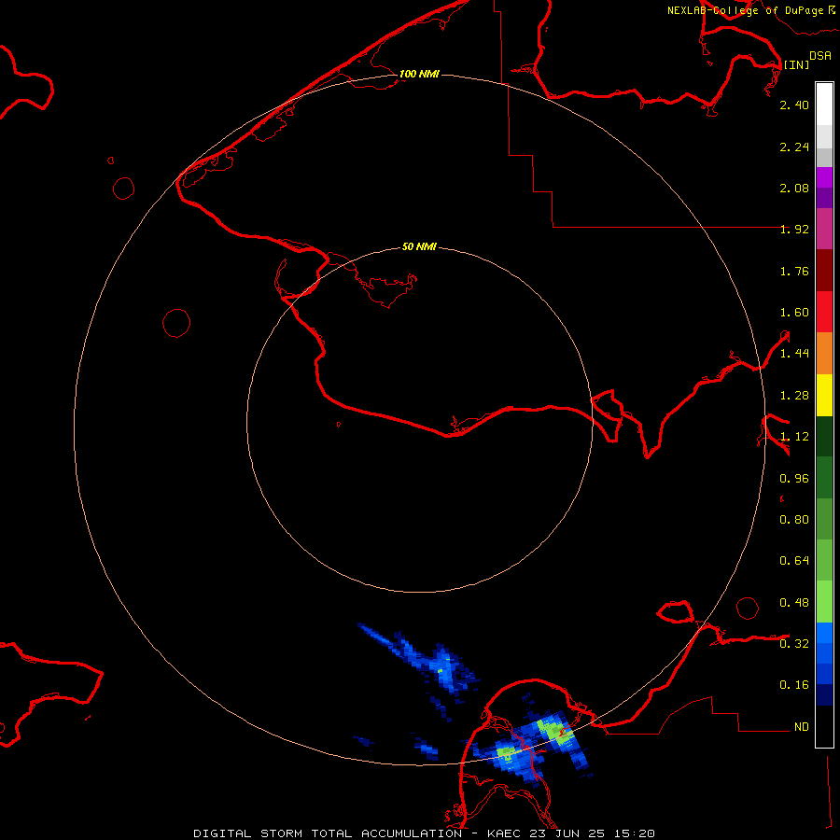
Task: Select the 1.76 legend value
Action: (794, 271)
